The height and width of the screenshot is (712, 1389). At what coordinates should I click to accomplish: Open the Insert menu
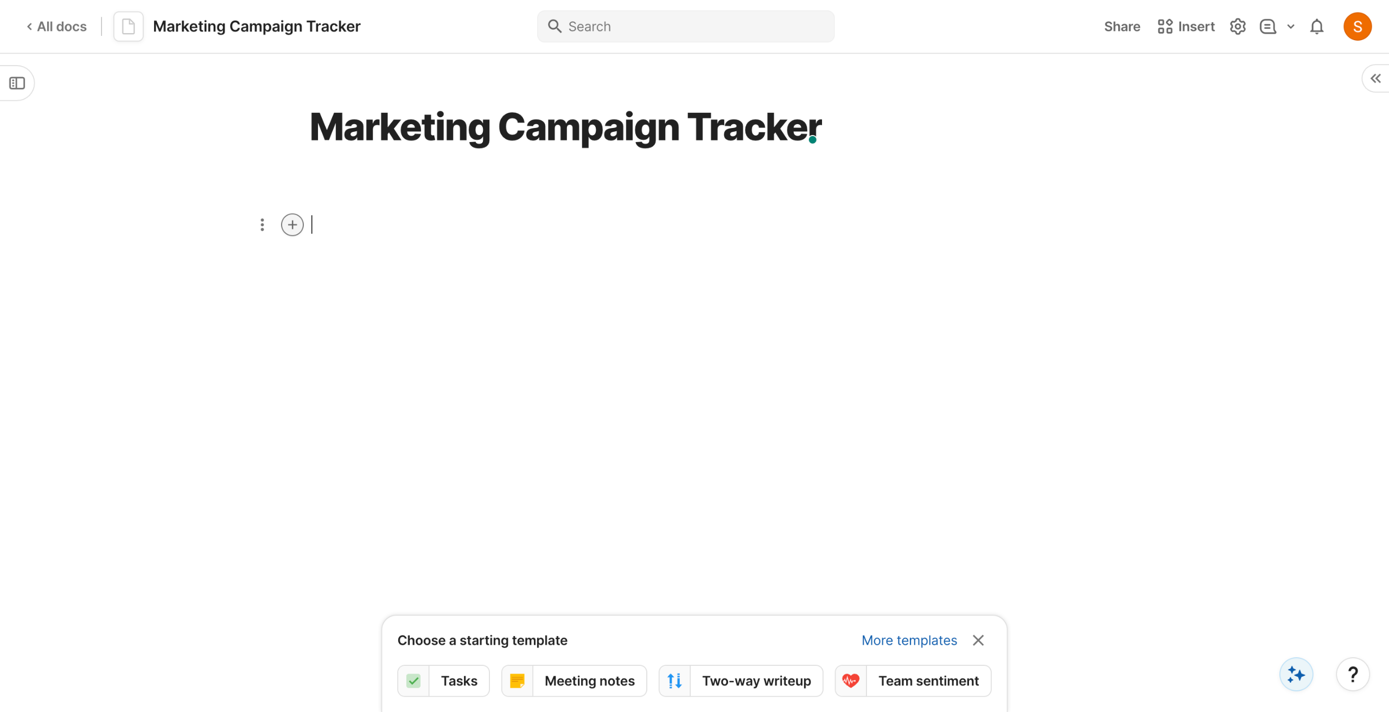pos(1186,27)
